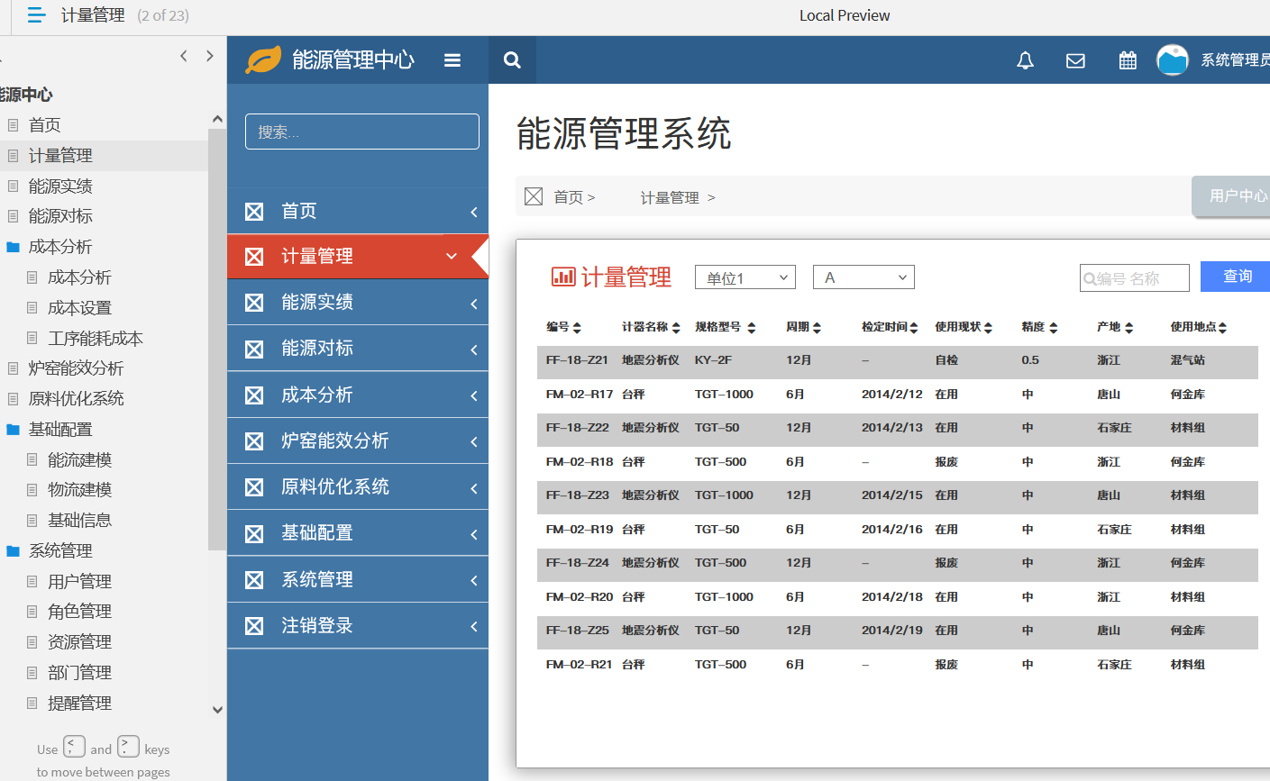This screenshot has height=781, width=1270.
Task: Click the icon next to 首页 menu item
Action: 254,211
